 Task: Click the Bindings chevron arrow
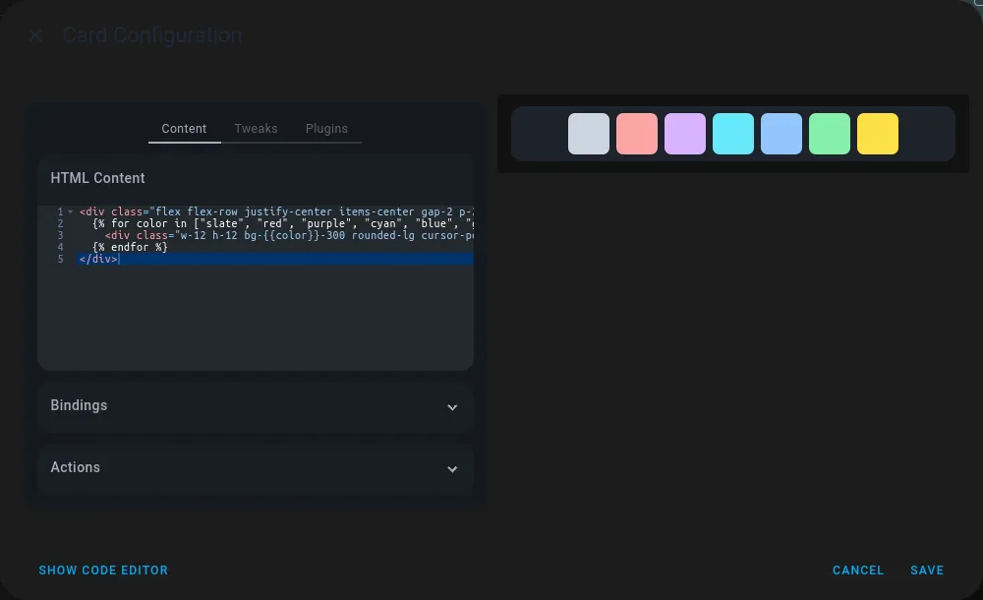[452, 407]
